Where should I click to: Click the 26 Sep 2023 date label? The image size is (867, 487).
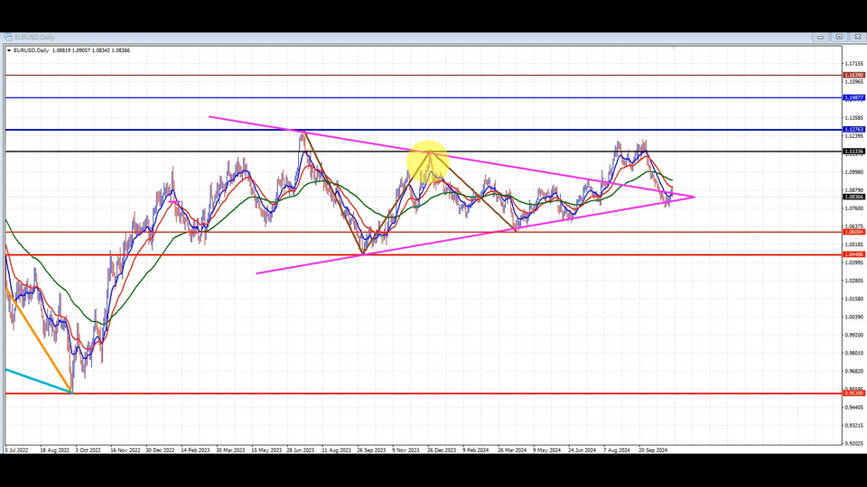[x=371, y=450]
